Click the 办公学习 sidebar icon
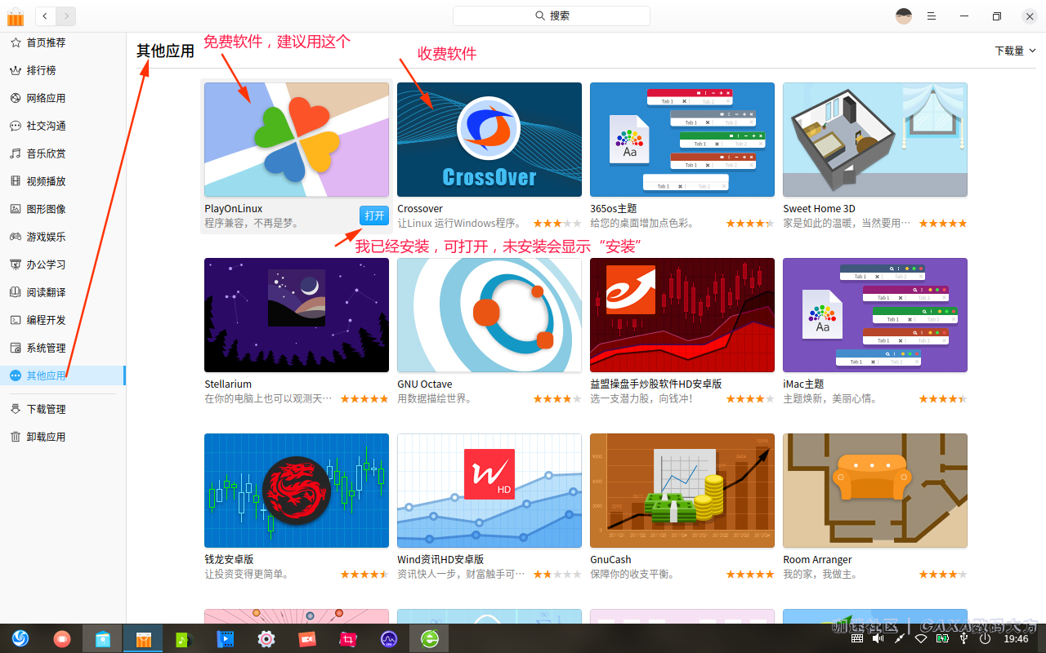This screenshot has height=653, width=1046. pos(16,264)
